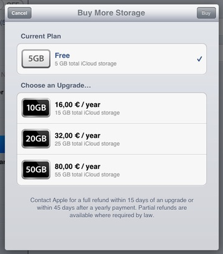Screen dimensions: 223x254
Task: Select the 50GB storage badge icon
Action: (36, 170)
